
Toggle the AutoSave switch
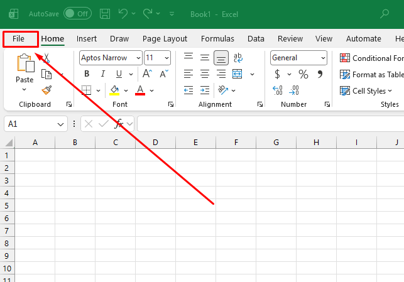[x=77, y=14]
